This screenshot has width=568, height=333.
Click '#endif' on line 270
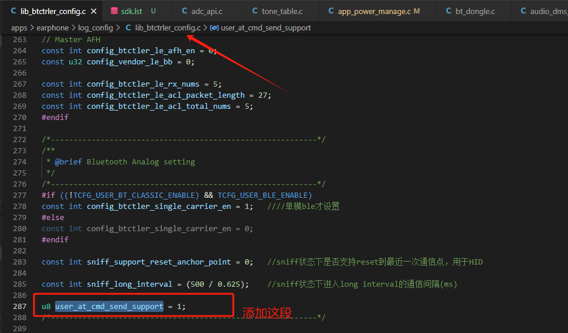pyautogui.click(x=55, y=117)
